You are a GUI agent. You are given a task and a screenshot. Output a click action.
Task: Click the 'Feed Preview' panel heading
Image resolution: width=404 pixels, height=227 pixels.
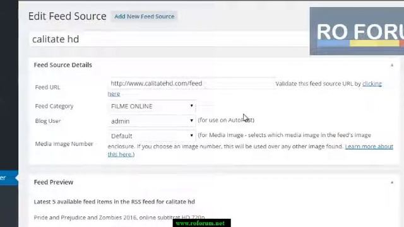(54, 182)
